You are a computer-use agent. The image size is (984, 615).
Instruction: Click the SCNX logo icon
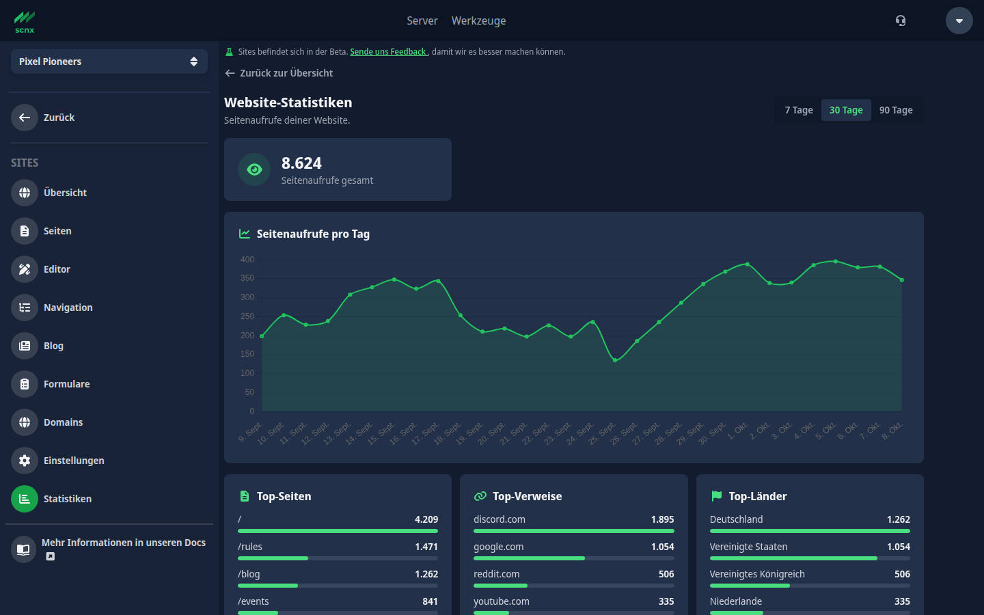[x=25, y=21]
